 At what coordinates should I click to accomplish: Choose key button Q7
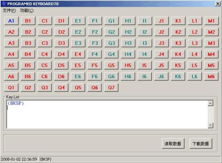coord(111,87)
